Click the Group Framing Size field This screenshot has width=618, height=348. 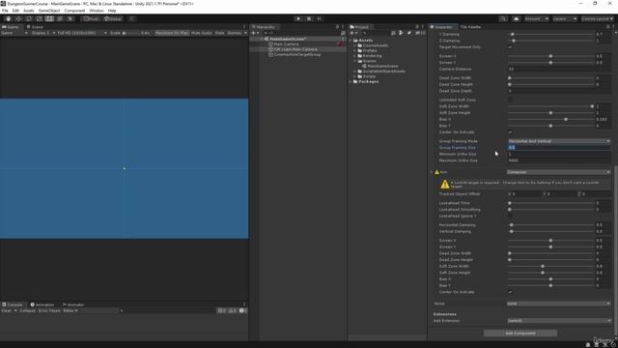(x=559, y=148)
